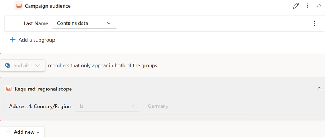
Task: Click the Germany value field
Action: coord(198,106)
